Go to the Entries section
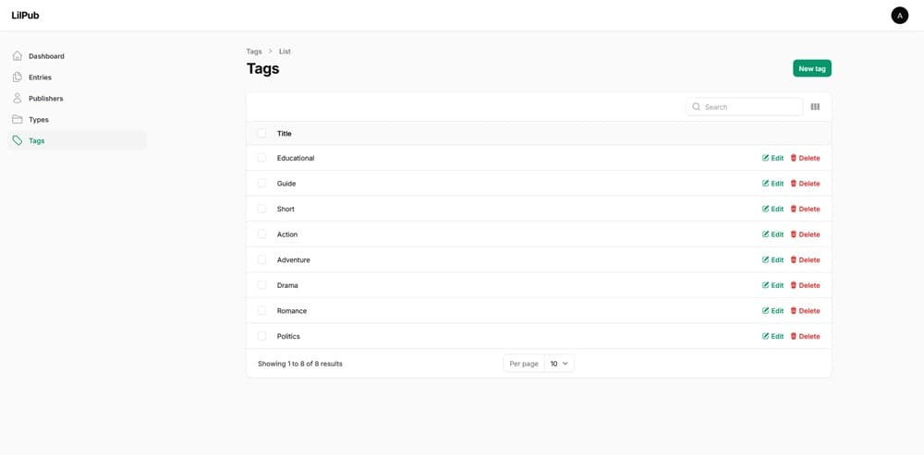The width and height of the screenshot is (924, 455). (40, 78)
